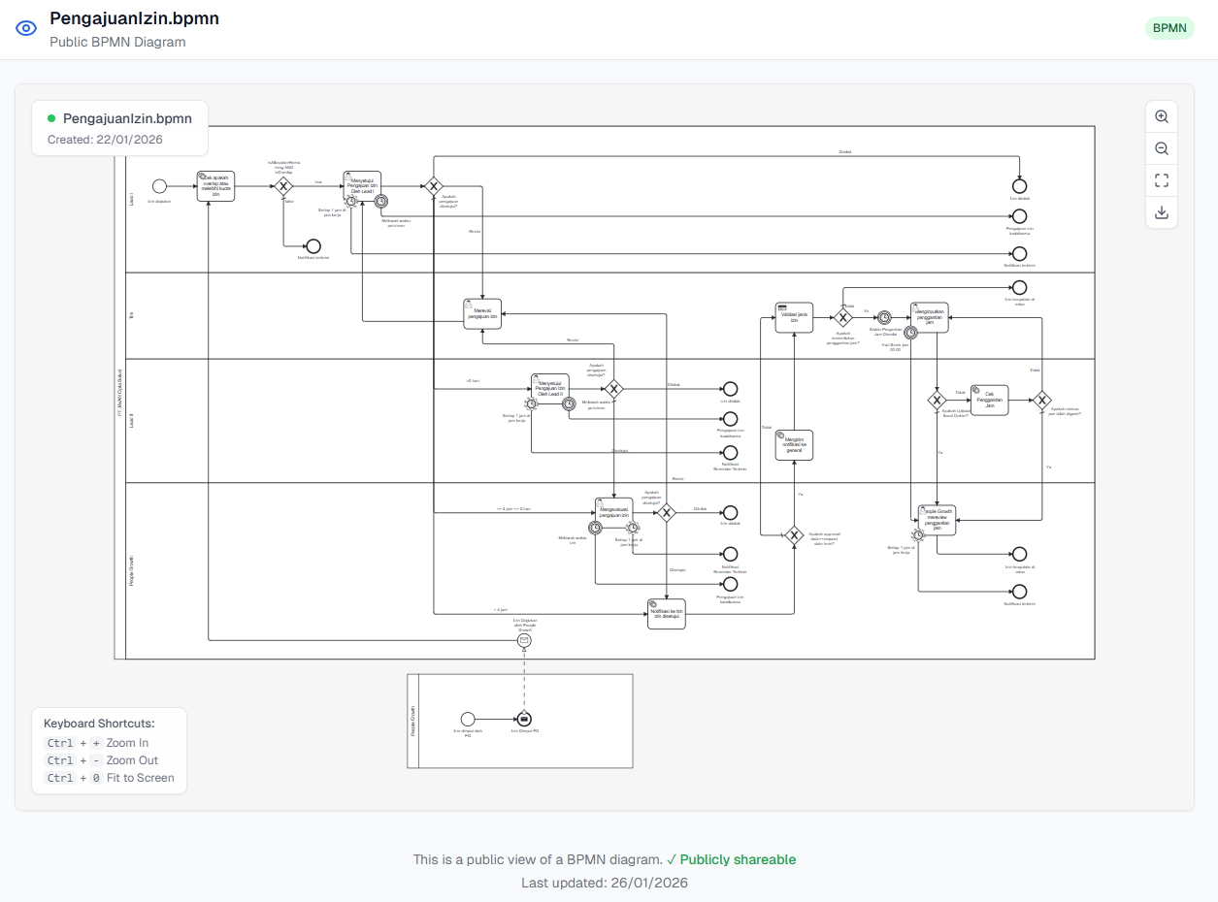
Task: Click the PengajuanIzin.bpmn page title
Action: [x=134, y=18]
